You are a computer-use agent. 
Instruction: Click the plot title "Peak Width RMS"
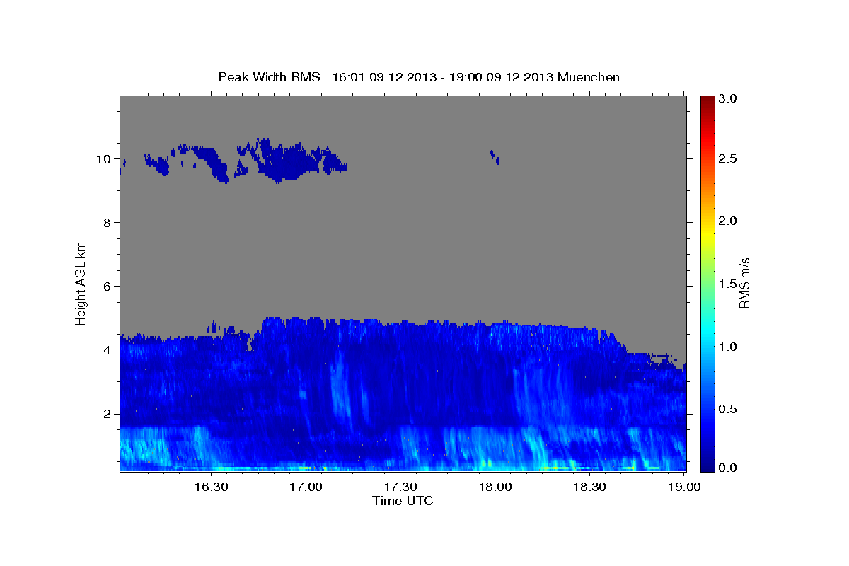(270, 77)
